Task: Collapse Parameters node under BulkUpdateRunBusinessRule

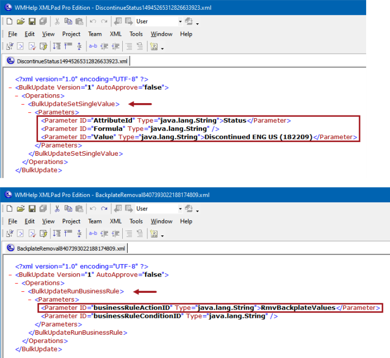Action: pos(29,299)
